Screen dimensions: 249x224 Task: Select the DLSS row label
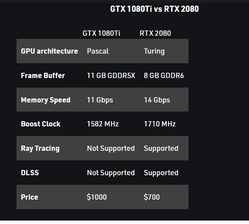pyautogui.click(x=30, y=173)
